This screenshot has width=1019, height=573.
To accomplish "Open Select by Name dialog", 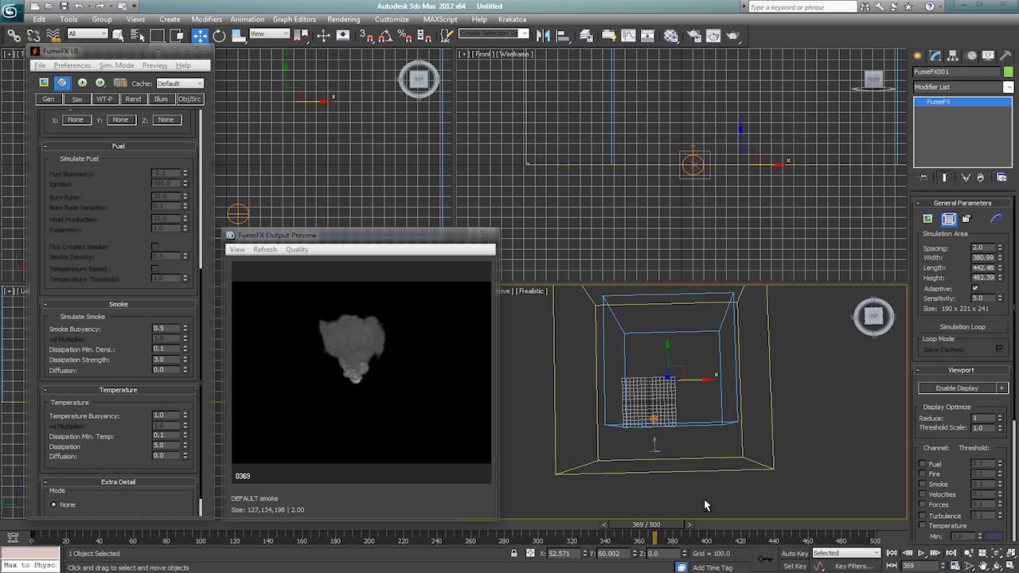I will [x=137, y=35].
